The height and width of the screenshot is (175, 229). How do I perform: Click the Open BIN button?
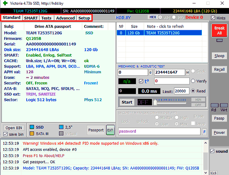(x=14, y=128)
